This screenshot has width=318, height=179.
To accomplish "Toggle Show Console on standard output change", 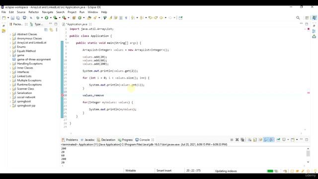I will tap(266, 140).
